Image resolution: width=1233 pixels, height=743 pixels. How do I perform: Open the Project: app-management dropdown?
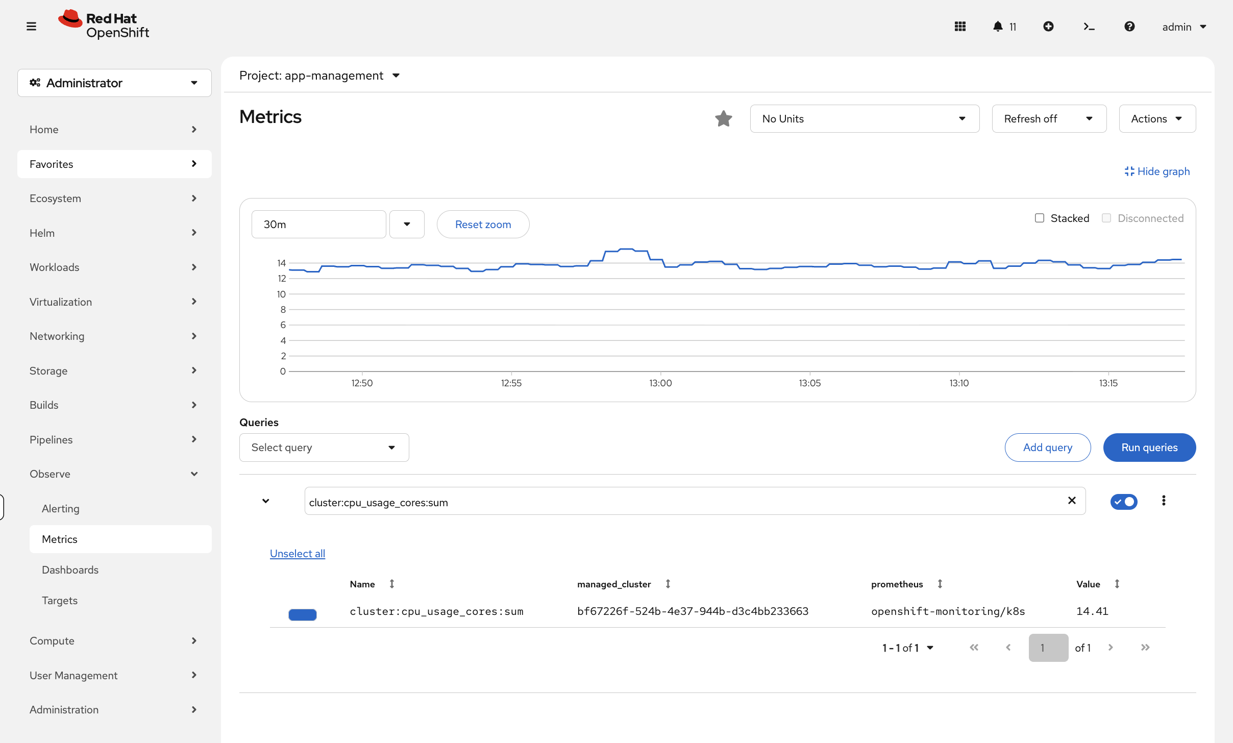coord(318,75)
